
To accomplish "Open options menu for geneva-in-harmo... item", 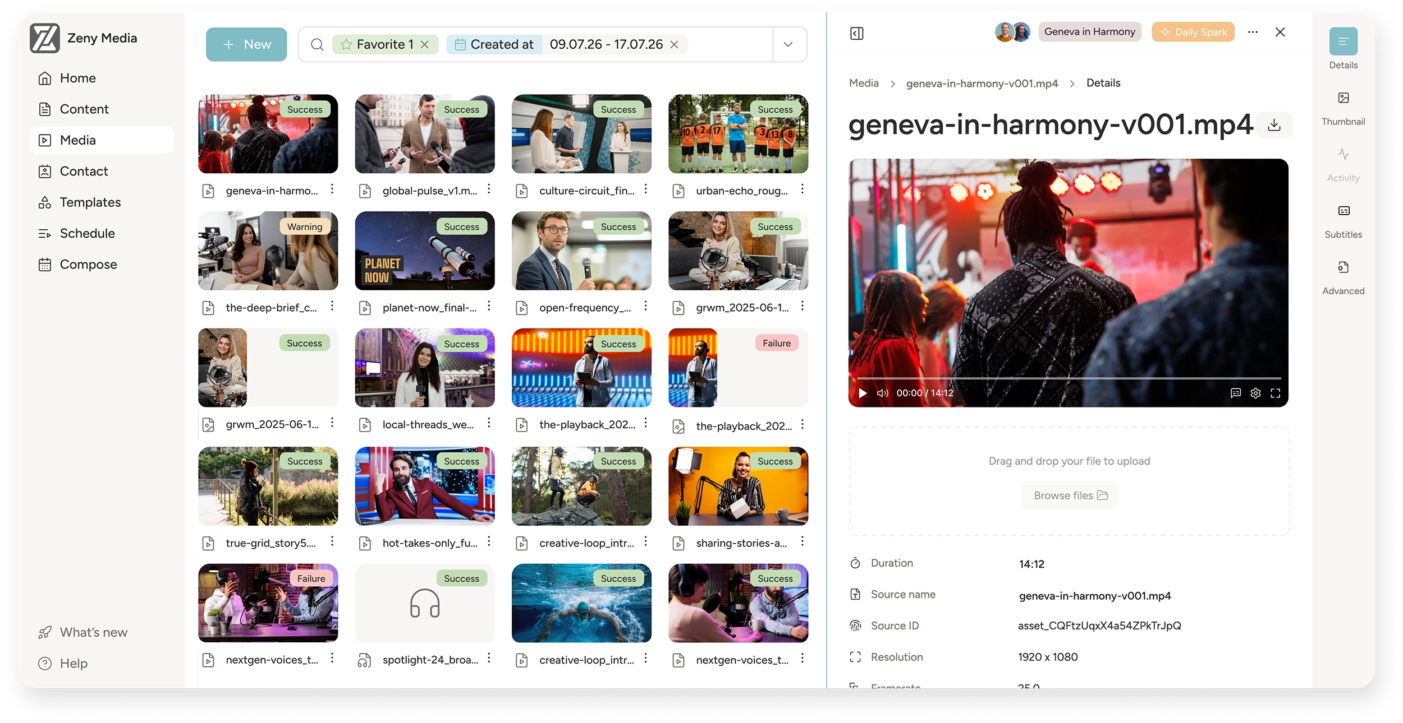I will pos(332,189).
